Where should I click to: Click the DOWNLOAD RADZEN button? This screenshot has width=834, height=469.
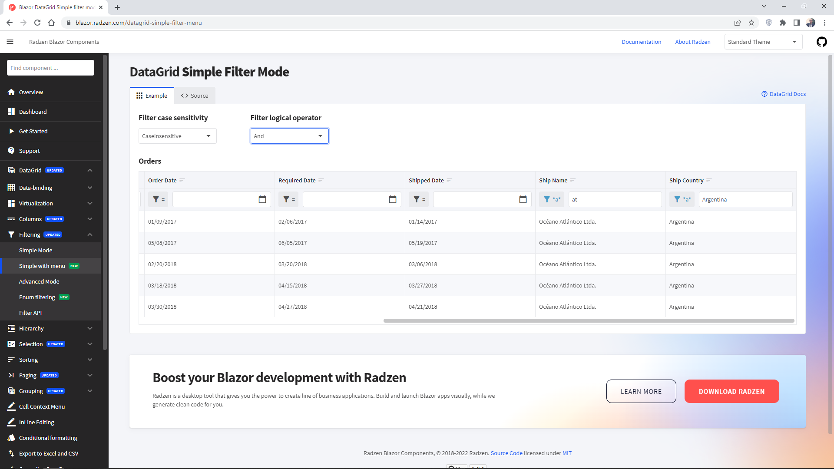pos(731,391)
